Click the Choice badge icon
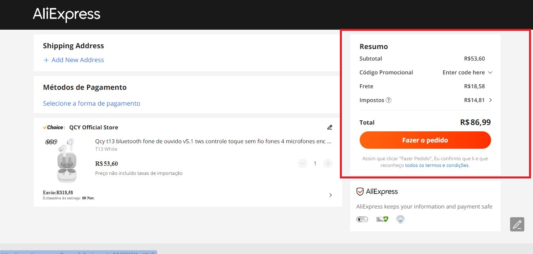This screenshot has width=533, height=254. click(53, 127)
